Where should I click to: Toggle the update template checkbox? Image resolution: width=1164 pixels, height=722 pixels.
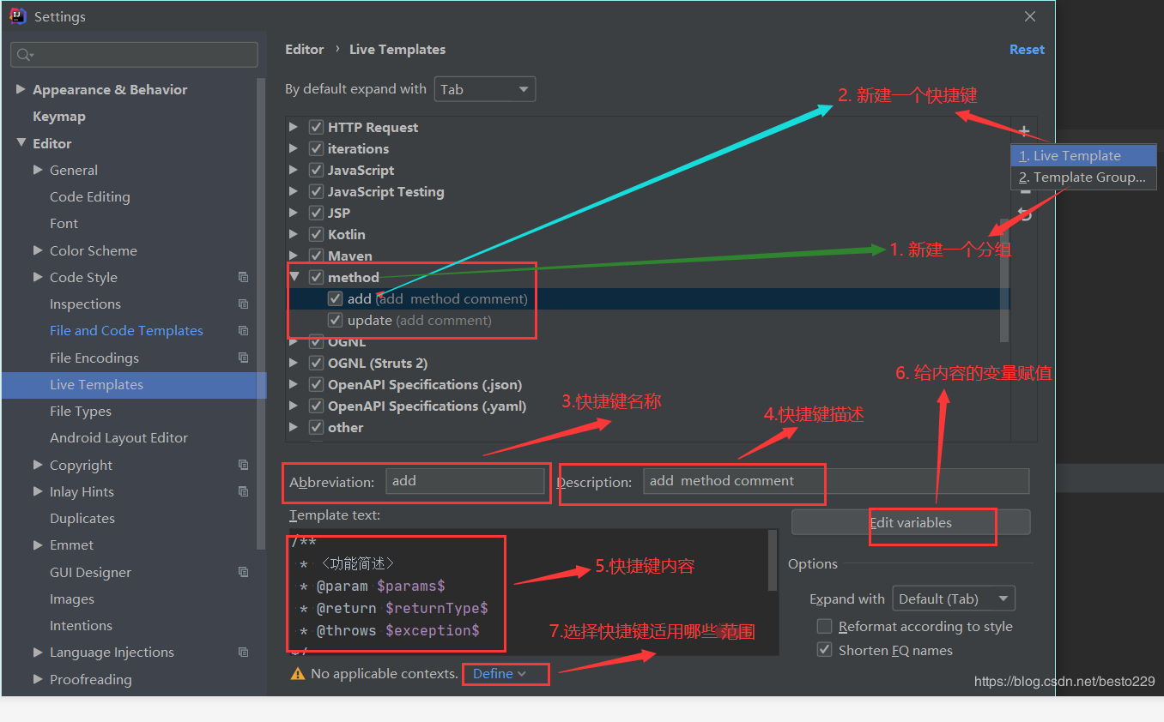coord(336,320)
